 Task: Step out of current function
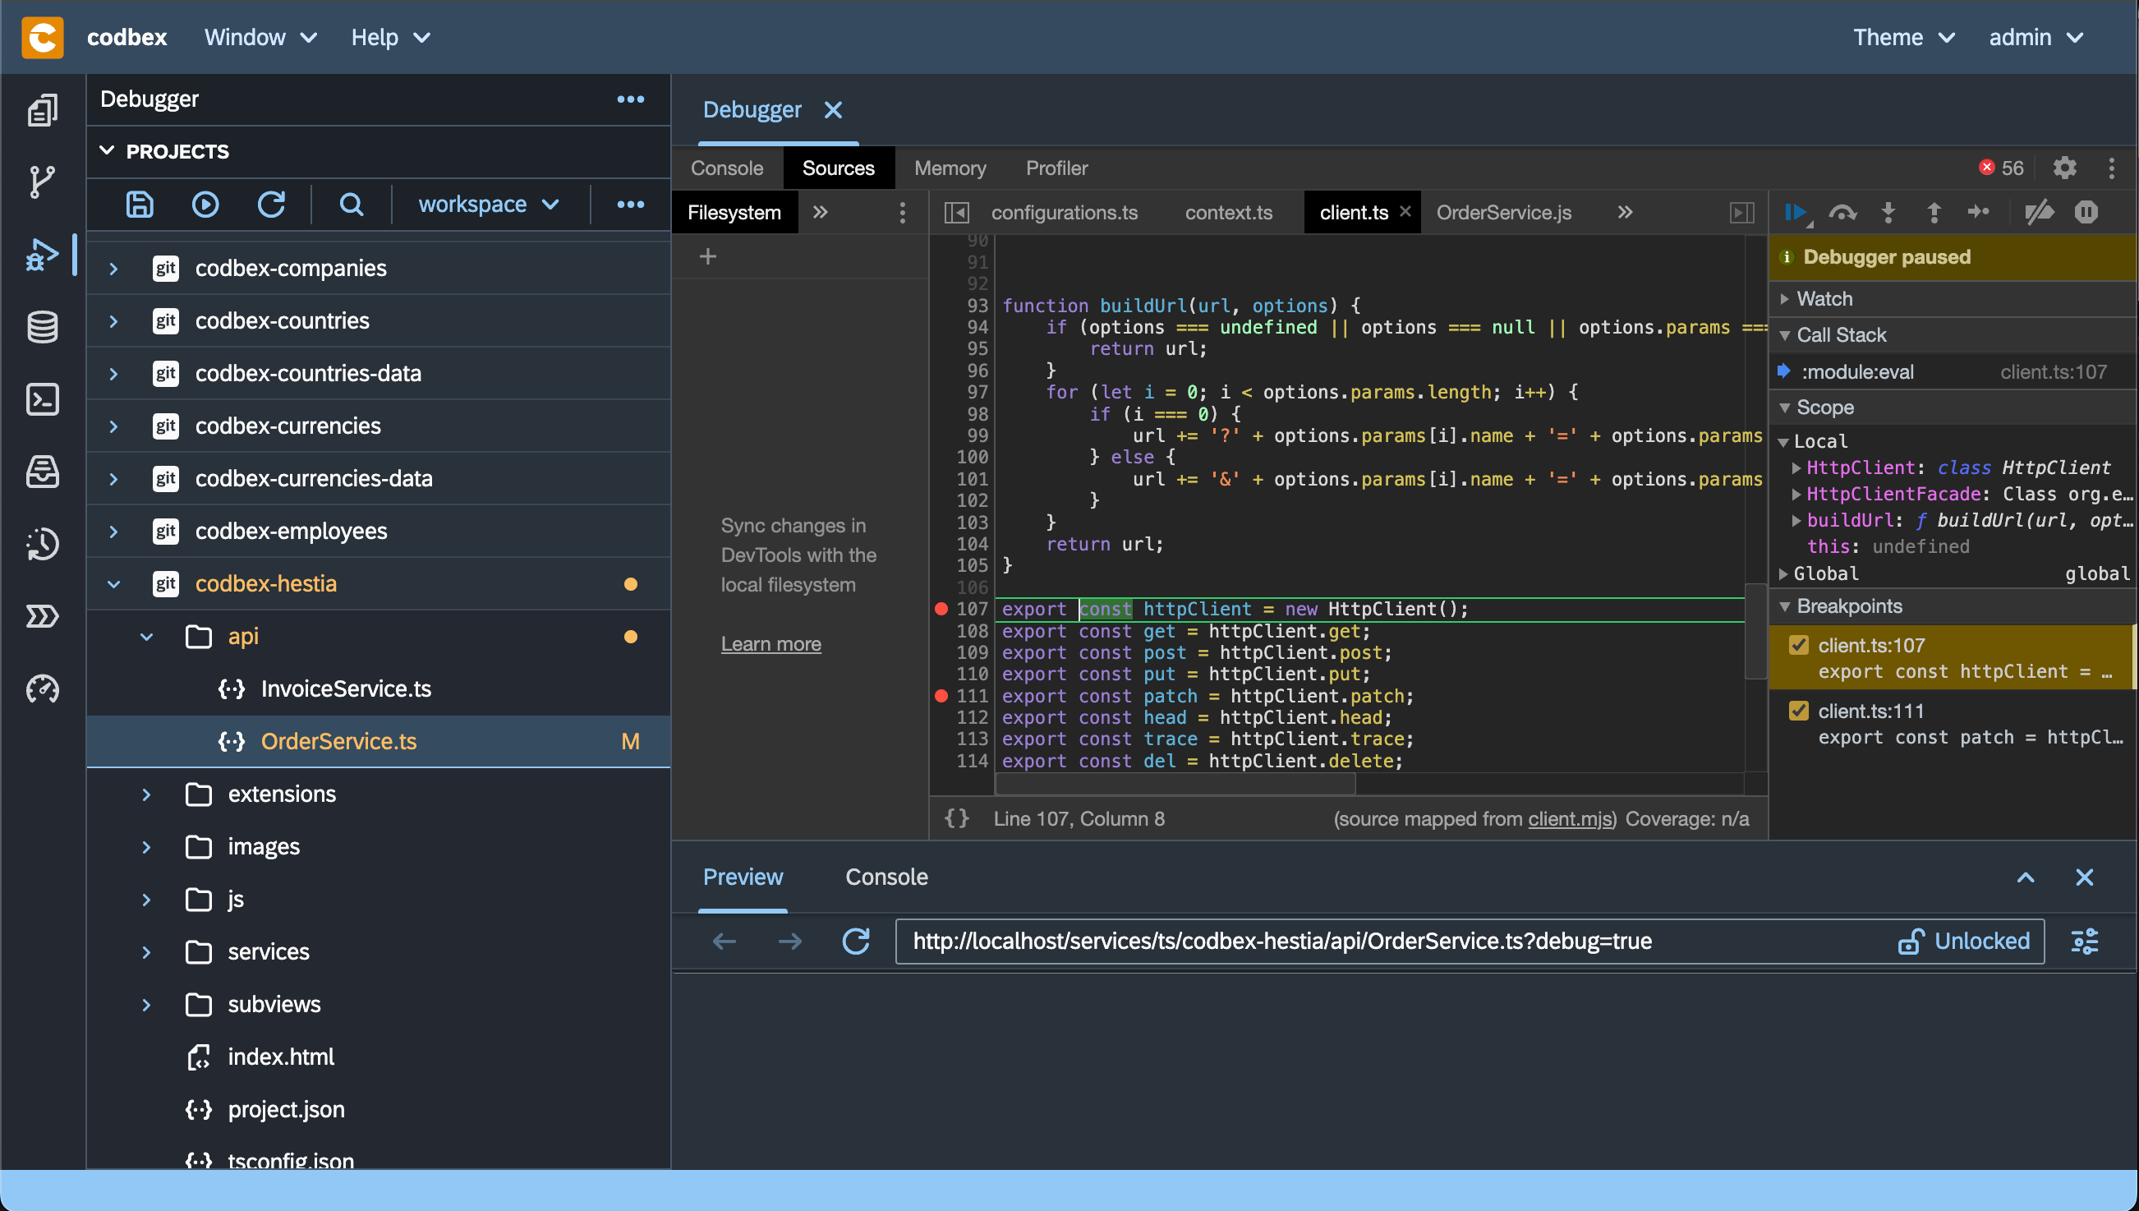1934,213
